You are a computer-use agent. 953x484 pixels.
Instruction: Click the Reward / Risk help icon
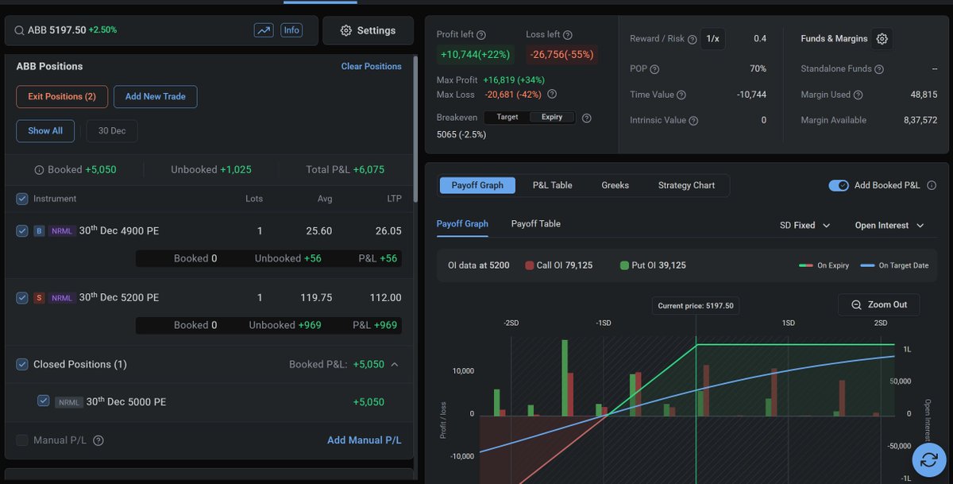692,39
